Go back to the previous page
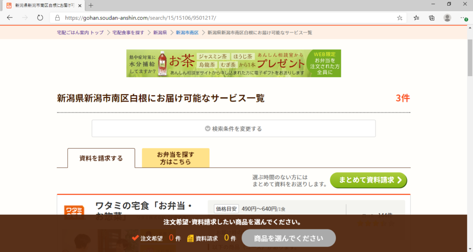Viewport: 473px width, 252px height. coord(10,18)
